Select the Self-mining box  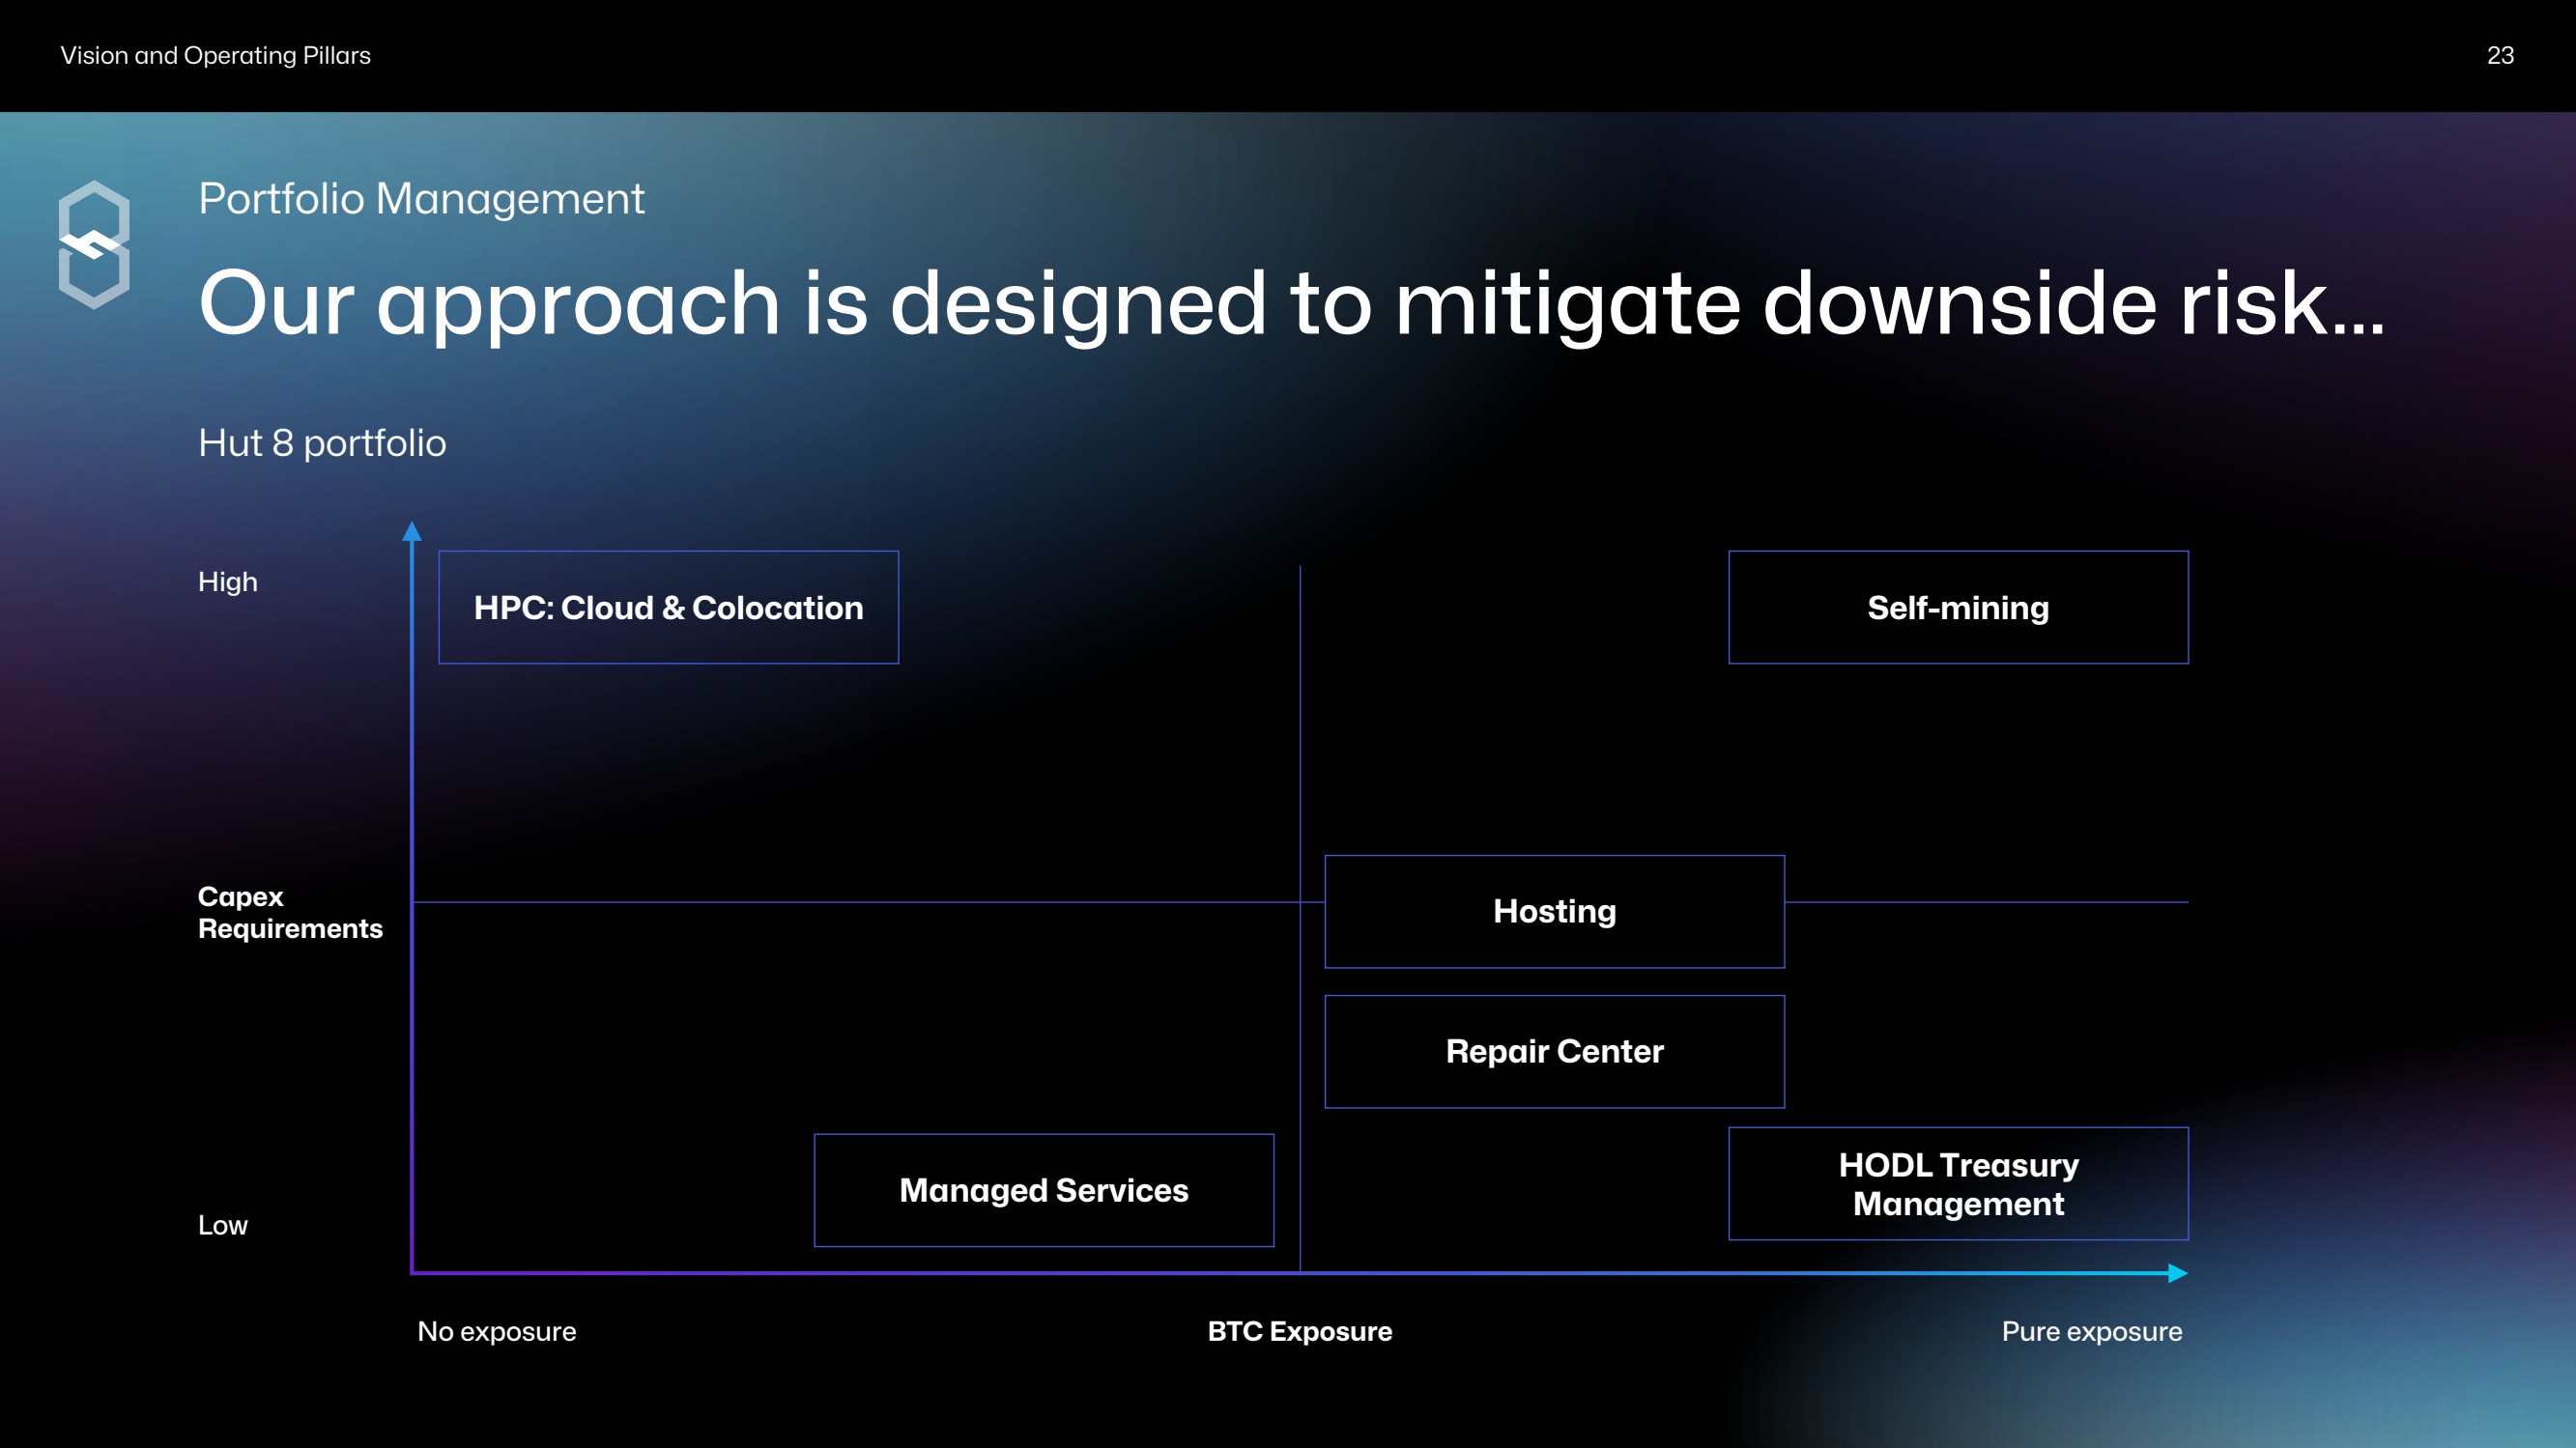tap(1957, 607)
